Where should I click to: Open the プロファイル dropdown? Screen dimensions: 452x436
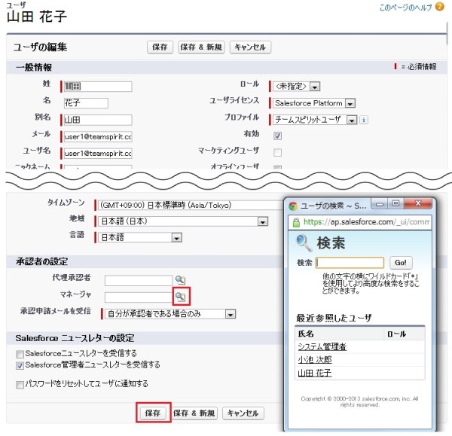[x=315, y=120]
